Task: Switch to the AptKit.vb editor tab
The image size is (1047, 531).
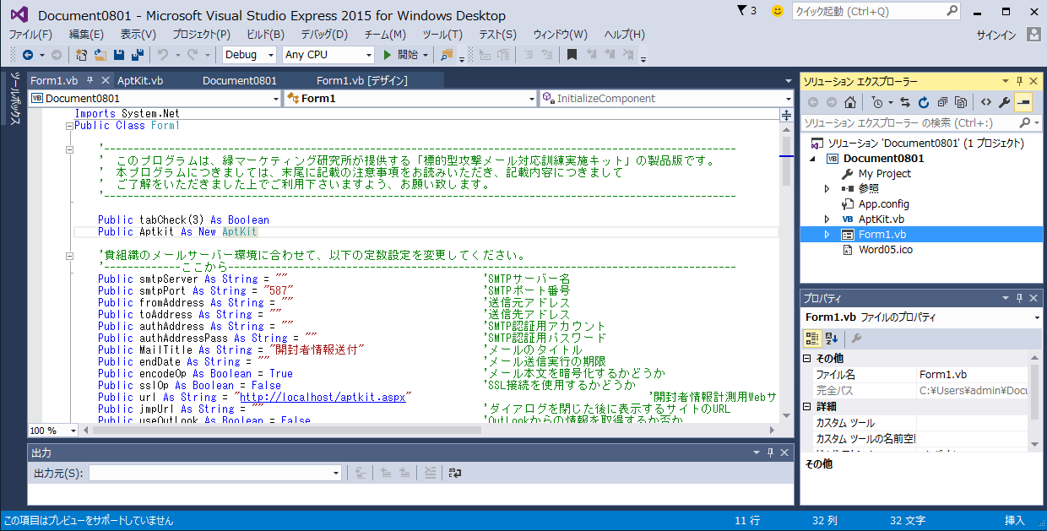Action: click(140, 80)
